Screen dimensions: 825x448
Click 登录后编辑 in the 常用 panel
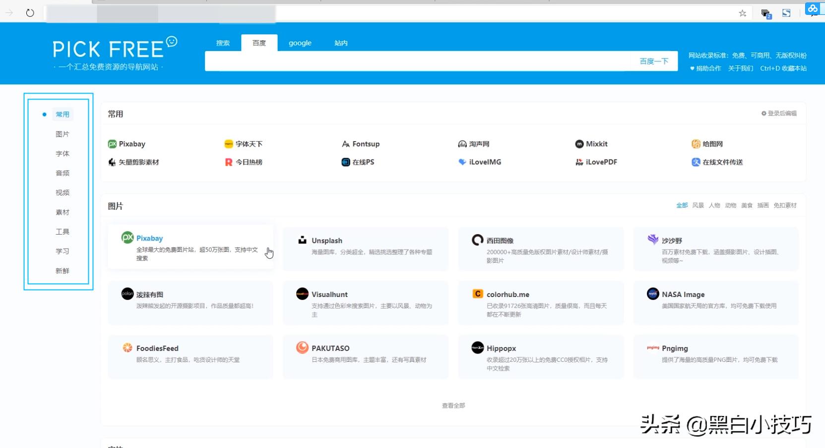779,113
